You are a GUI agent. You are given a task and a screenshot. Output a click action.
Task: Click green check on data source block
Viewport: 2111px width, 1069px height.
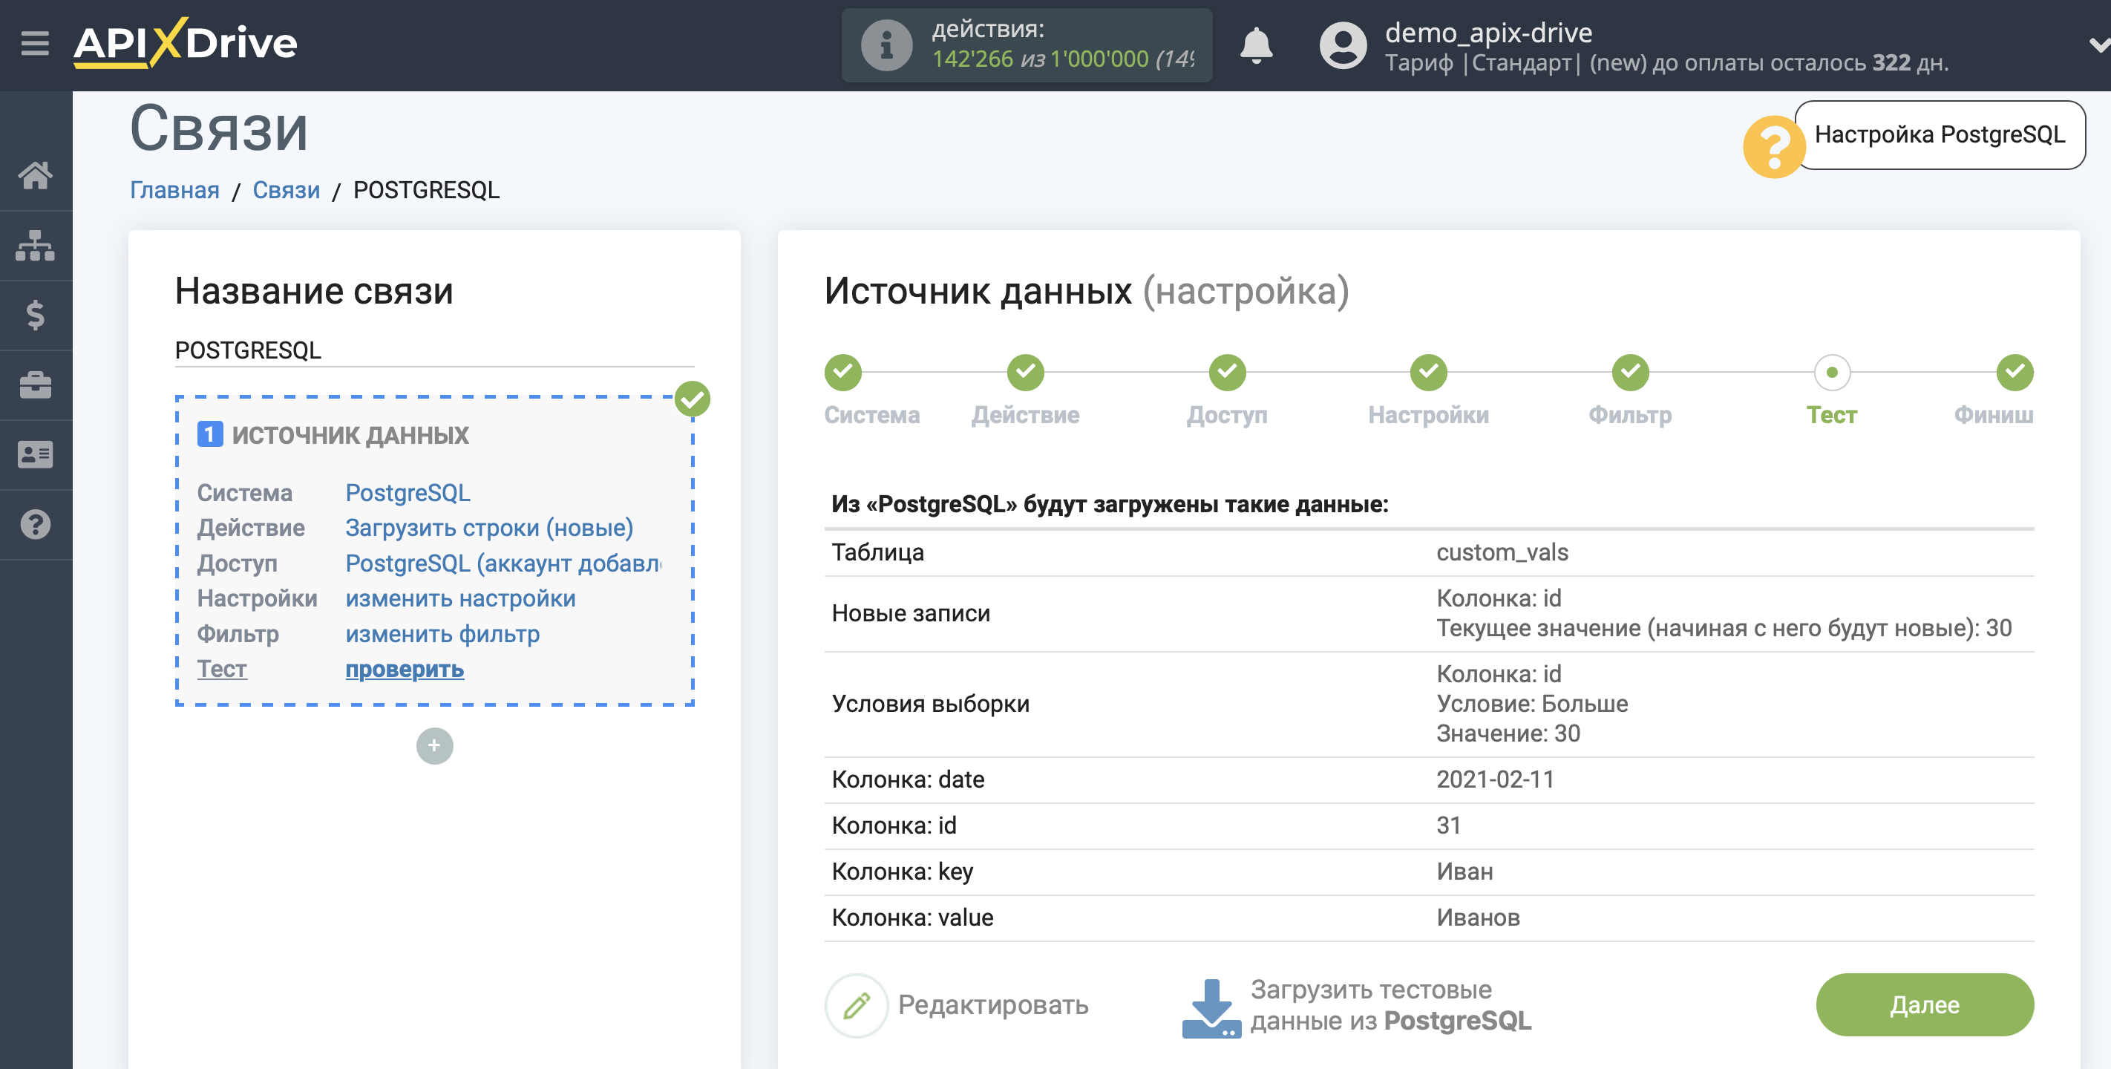coord(693,399)
